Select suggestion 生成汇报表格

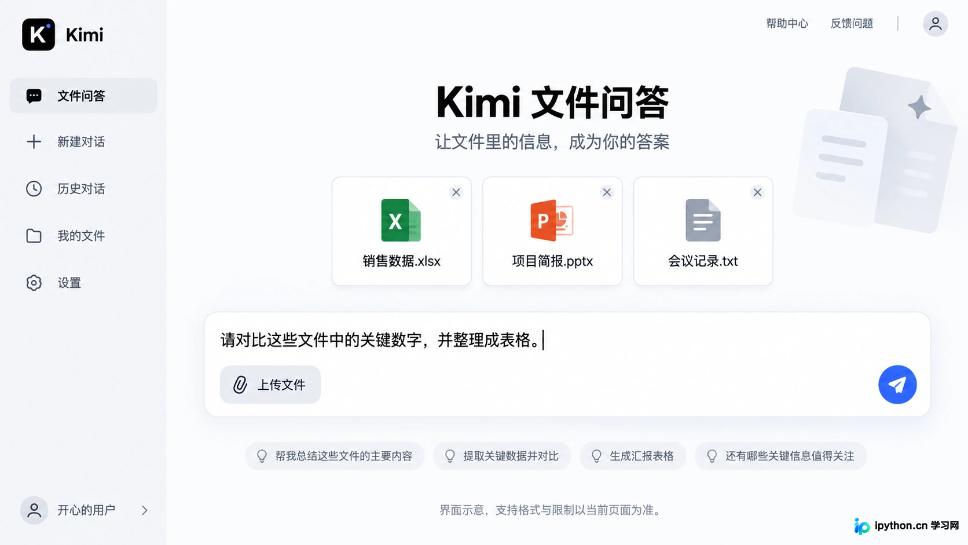coord(633,456)
